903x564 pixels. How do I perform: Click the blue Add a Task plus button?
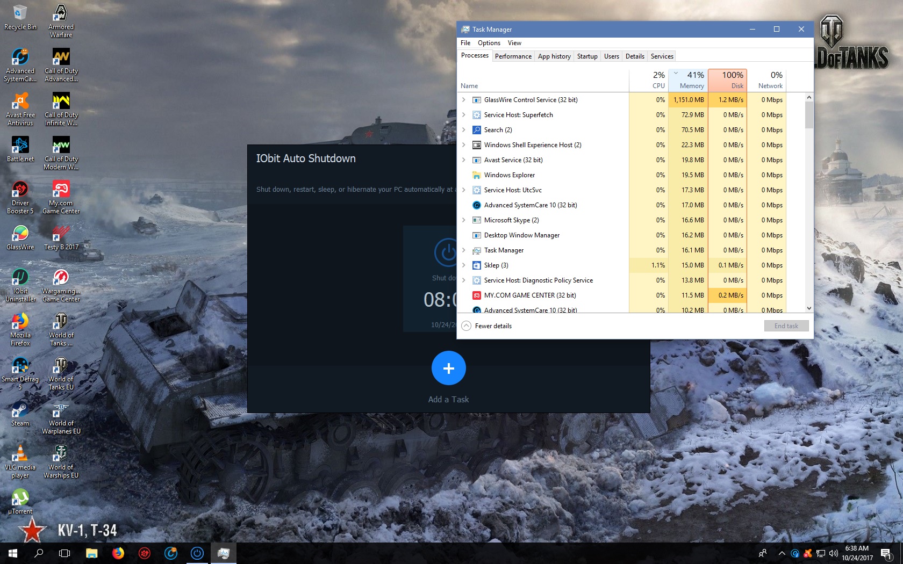click(448, 368)
